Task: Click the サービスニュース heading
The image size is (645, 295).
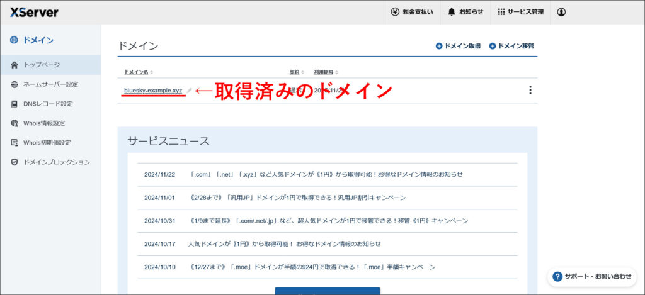Action: (x=169, y=141)
